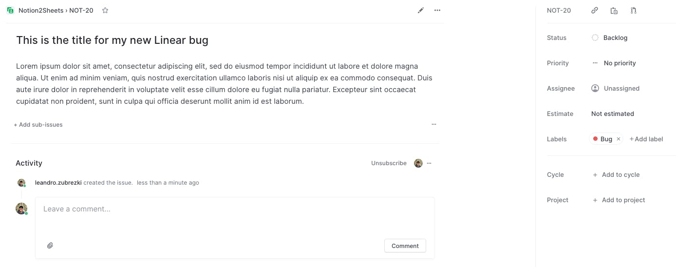
Task: Copy git branch name icon
Action: click(633, 10)
